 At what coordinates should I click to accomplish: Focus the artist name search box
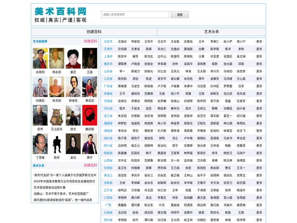tap(135, 14)
